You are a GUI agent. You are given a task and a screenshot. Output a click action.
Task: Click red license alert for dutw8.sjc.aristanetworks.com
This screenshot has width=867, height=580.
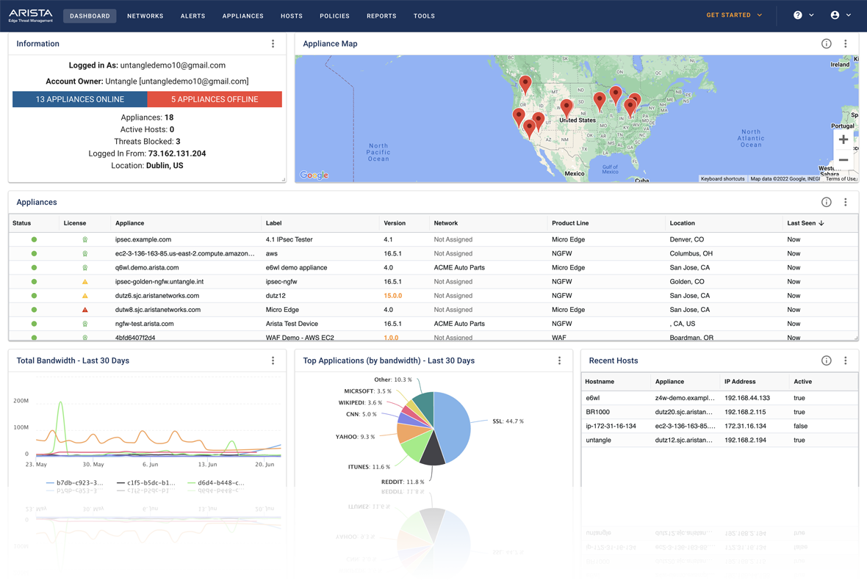(86, 309)
